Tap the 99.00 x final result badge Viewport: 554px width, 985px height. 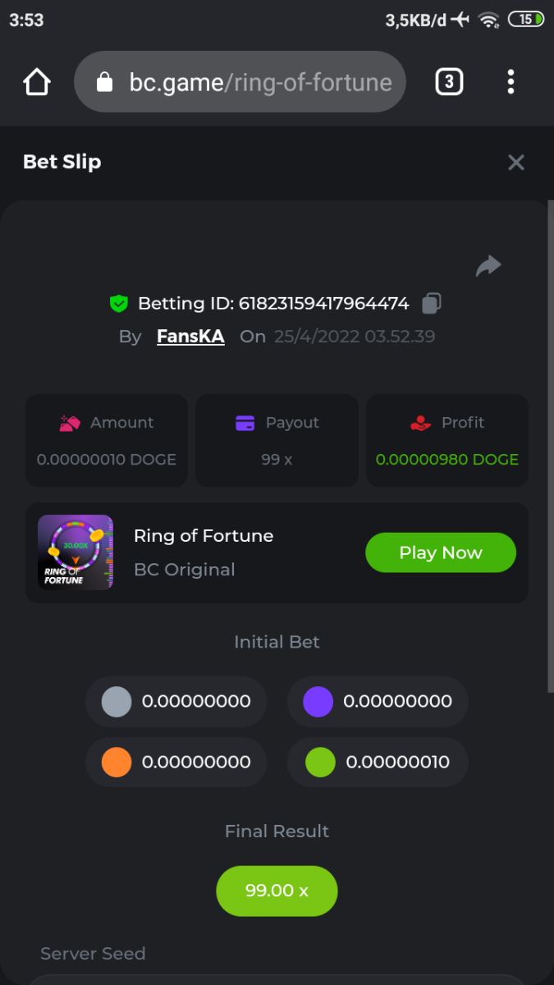pos(277,891)
